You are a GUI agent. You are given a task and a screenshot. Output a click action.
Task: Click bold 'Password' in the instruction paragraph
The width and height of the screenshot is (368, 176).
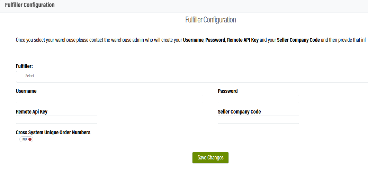215,40
